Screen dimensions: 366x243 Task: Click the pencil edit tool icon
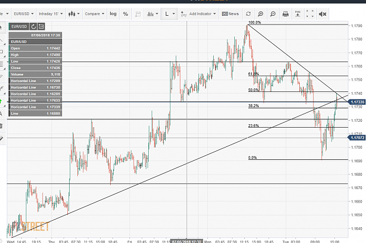pyautogui.click(x=1, y=139)
